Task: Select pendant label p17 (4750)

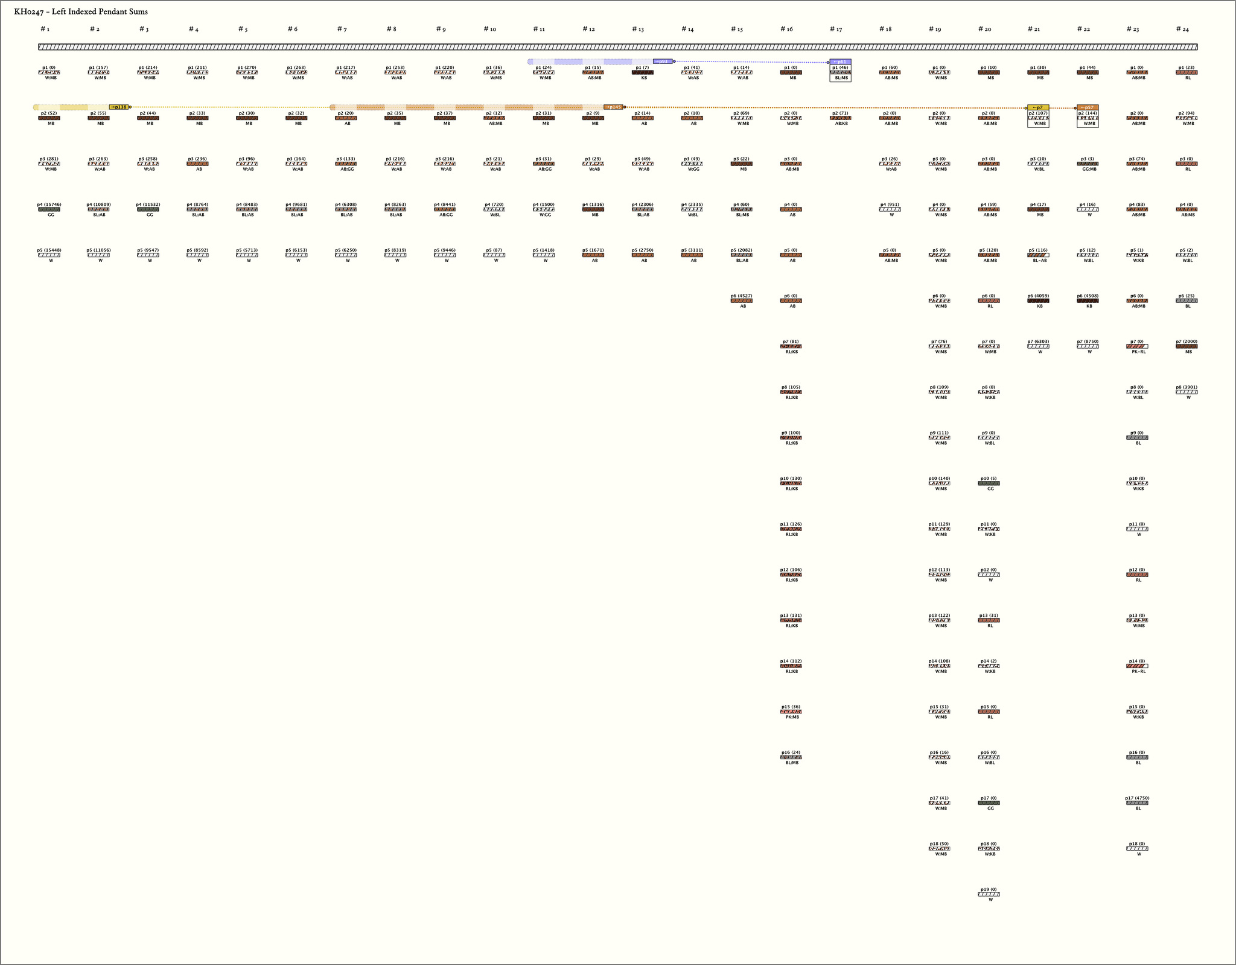Action: [1137, 798]
